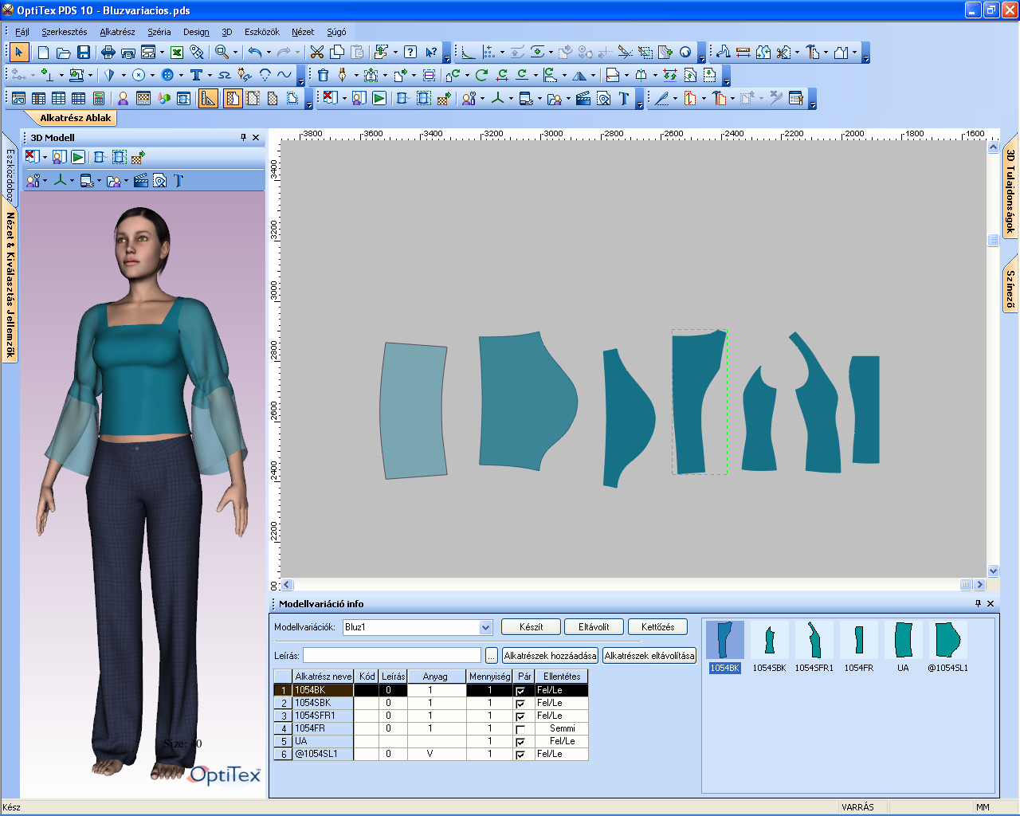This screenshot has height=816, width=1020.
Task: Switch to the 3D Tulajdonságok side tab
Action: coord(1010,190)
